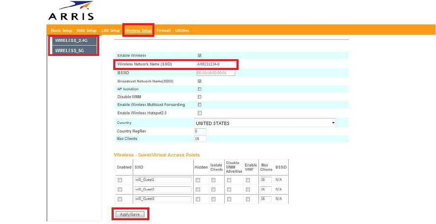Enable Wireless Hotspot2.0 checkbox
436x224 pixels.
(x=200, y=113)
